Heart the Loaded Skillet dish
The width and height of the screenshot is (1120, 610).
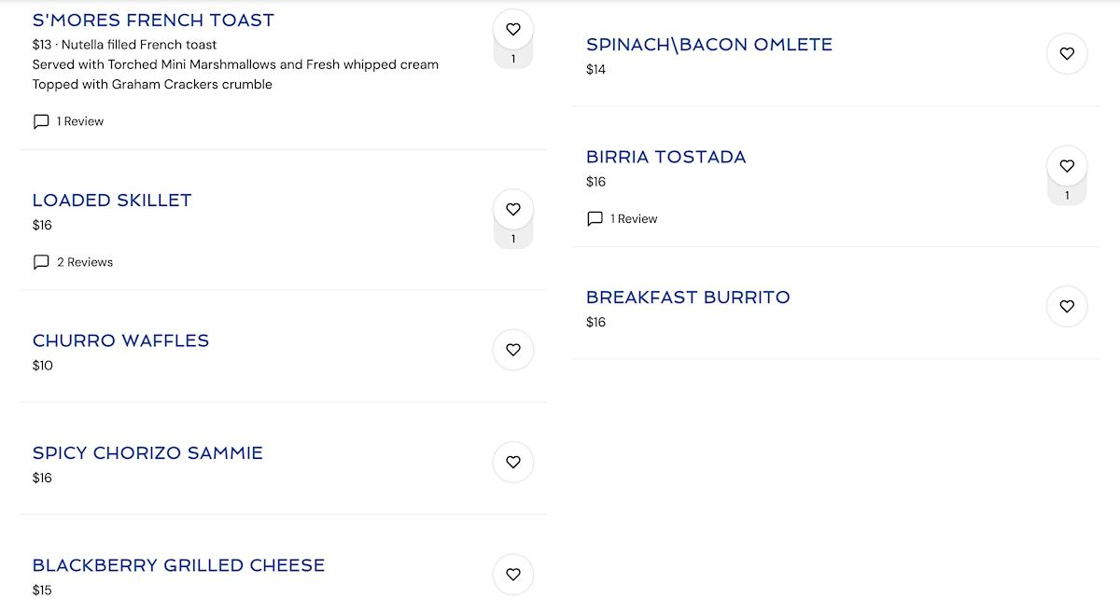coord(512,210)
